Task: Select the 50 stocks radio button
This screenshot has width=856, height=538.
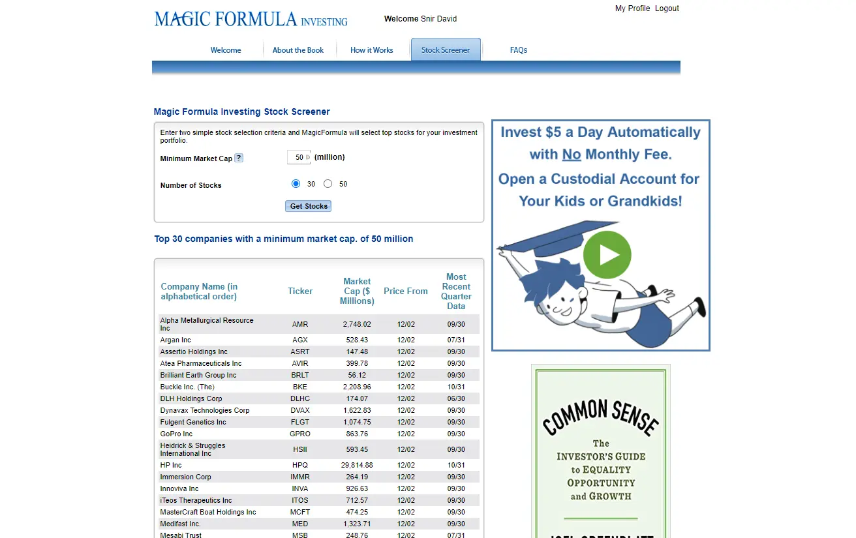Action: (328, 183)
